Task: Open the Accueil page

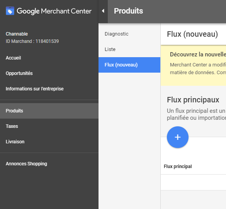Action: (x=14, y=58)
